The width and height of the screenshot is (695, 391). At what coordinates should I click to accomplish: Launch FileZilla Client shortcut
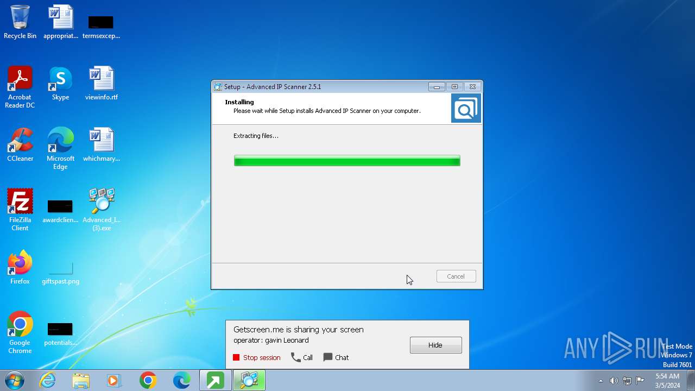click(x=20, y=210)
